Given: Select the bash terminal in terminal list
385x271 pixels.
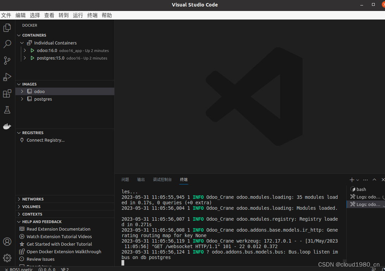Looking at the screenshot, I should 360,189.
